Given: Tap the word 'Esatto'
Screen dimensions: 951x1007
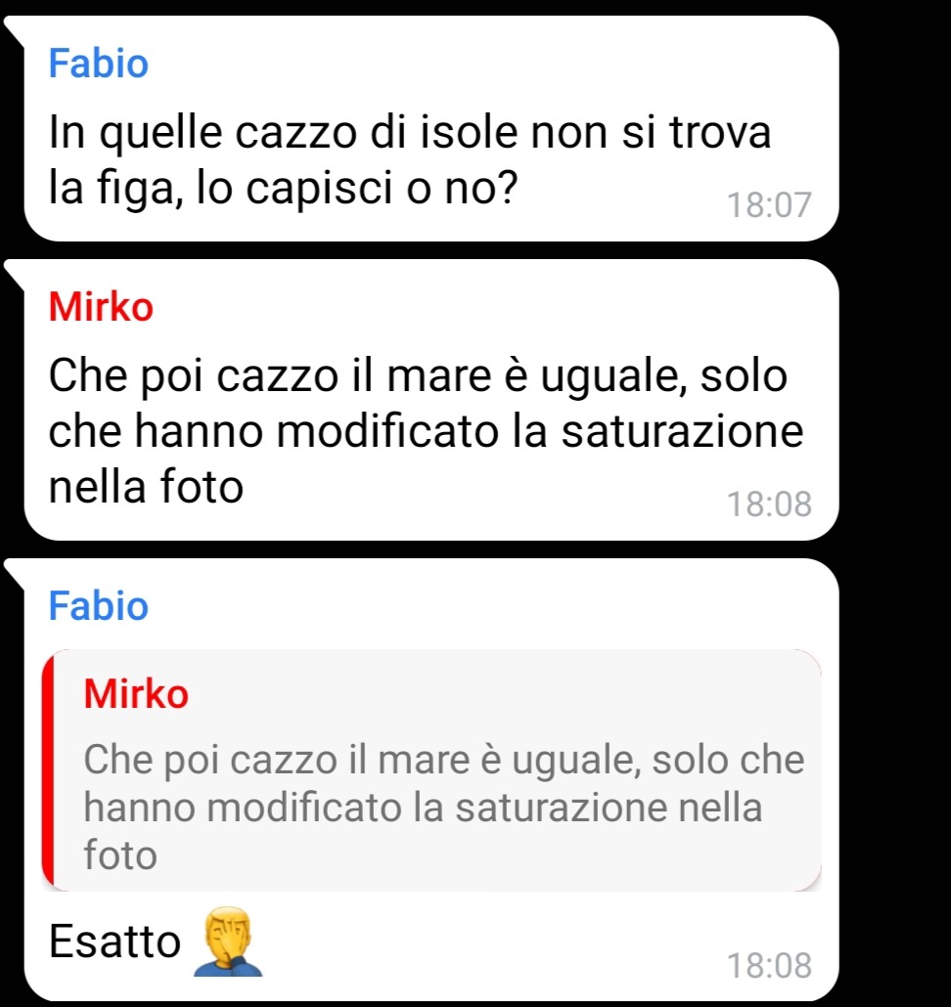Looking at the screenshot, I should point(115,941).
